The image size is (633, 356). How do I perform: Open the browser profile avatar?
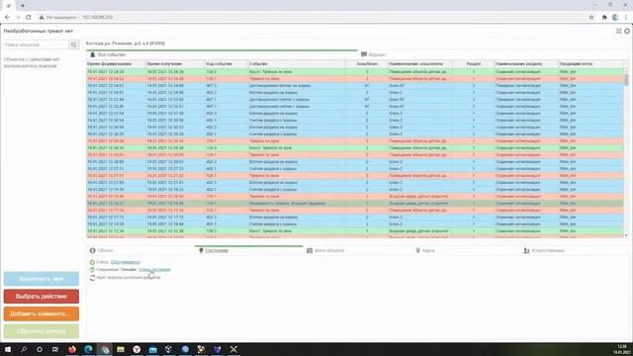(615, 18)
